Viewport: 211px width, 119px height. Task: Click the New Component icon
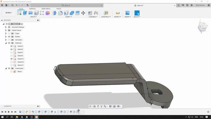(x=90, y=13)
